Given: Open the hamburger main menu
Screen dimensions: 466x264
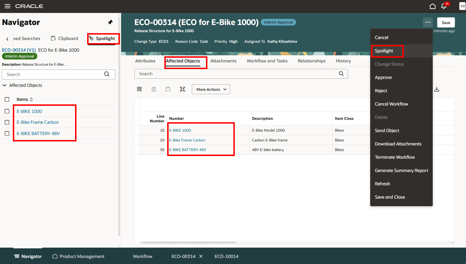Looking at the screenshot, I should (x=7, y=6).
